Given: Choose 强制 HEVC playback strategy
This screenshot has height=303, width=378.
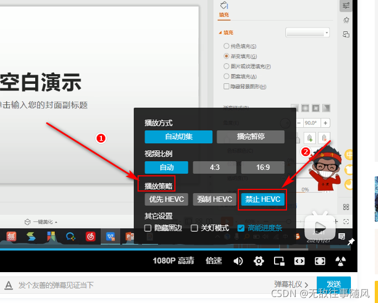Looking at the screenshot, I should point(214,200).
